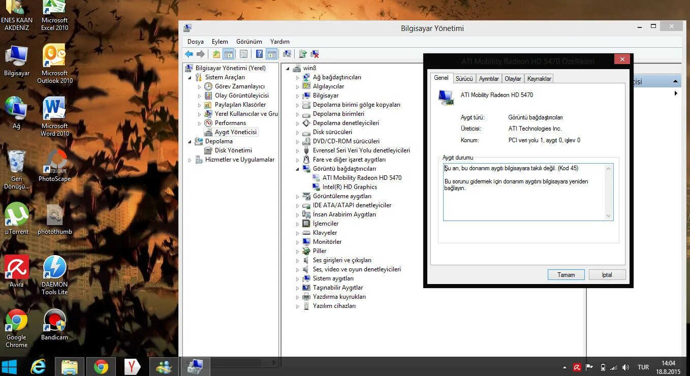
Task: Select Paylaşılan Klasörler tree item
Action: click(240, 105)
